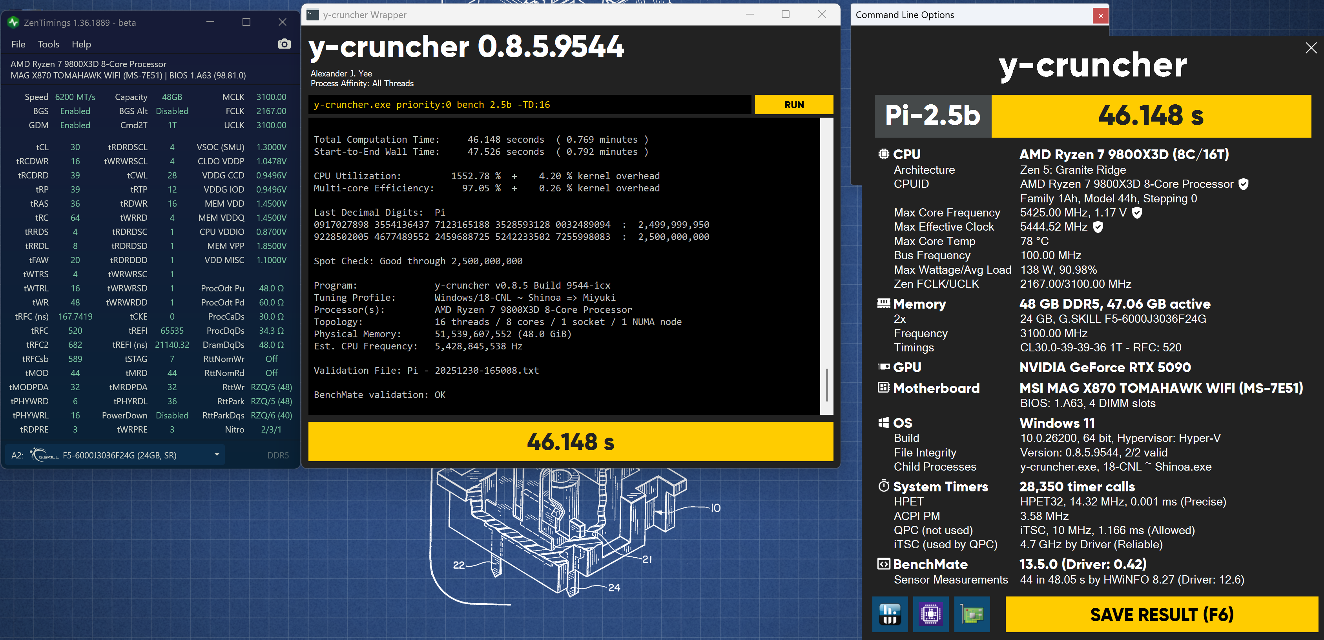Click the 'Total Computation Time' line in console
The image size is (1324, 640).
coord(481,140)
